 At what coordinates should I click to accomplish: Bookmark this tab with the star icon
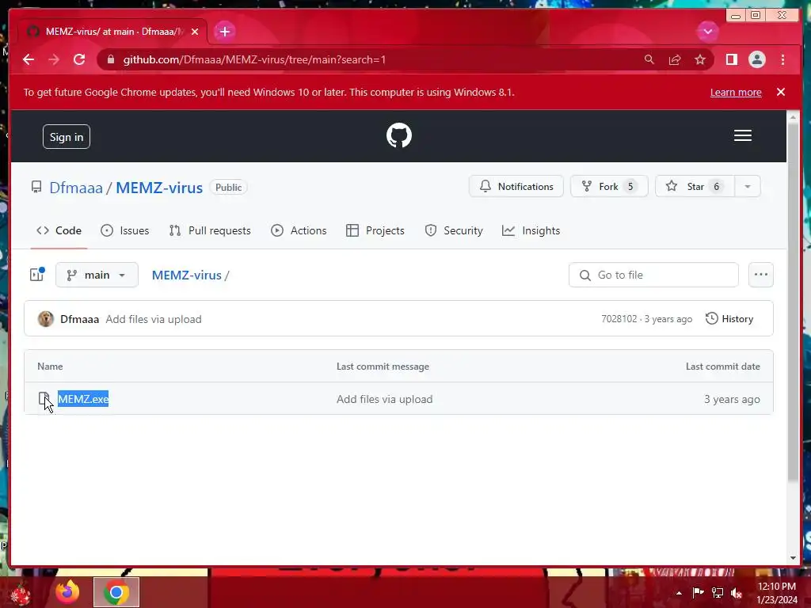coord(700,59)
